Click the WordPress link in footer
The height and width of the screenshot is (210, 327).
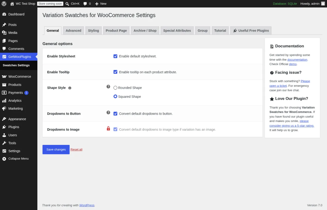click(x=87, y=205)
